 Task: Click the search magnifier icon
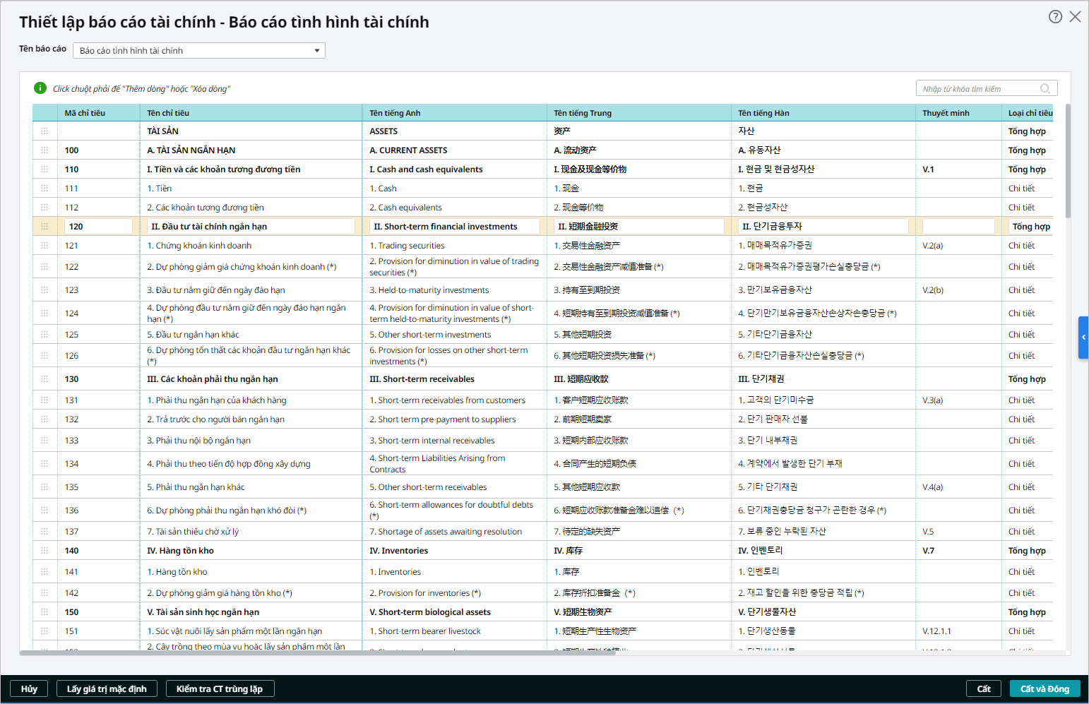tap(1045, 88)
